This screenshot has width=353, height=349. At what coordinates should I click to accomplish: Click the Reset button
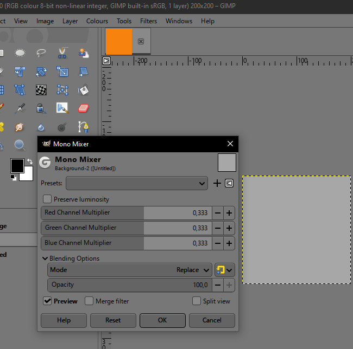click(x=113, y=320)
